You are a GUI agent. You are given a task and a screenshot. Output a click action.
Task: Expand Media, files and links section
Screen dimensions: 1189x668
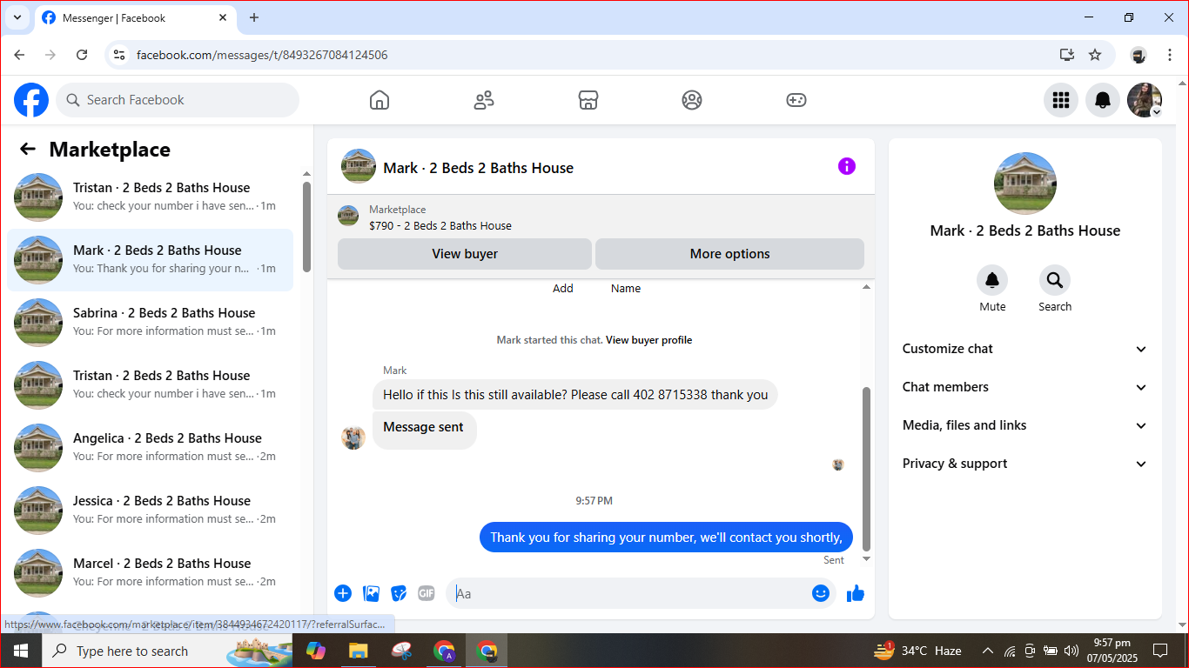tap(1025, 425)
